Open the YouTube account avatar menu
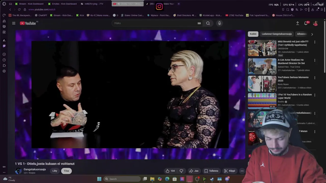This screenshot has height=183, width=326. [x=315, y=23]
